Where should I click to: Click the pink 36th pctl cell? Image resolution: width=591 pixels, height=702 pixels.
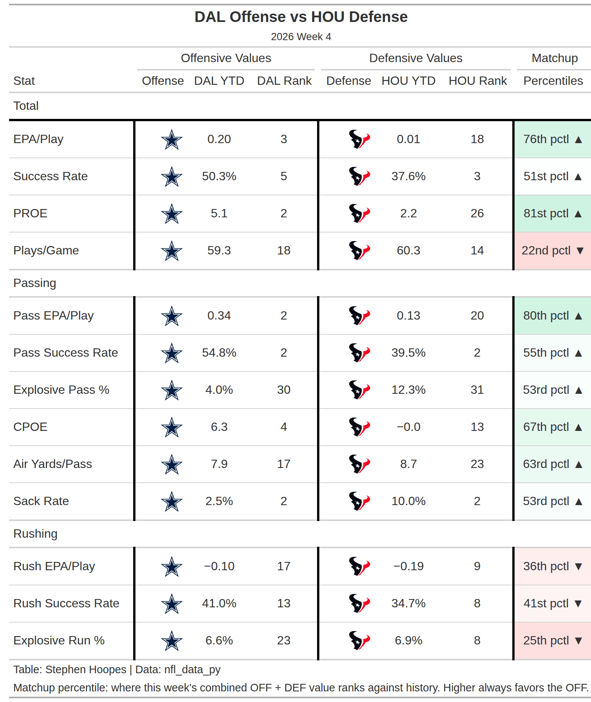pos(552,566)
